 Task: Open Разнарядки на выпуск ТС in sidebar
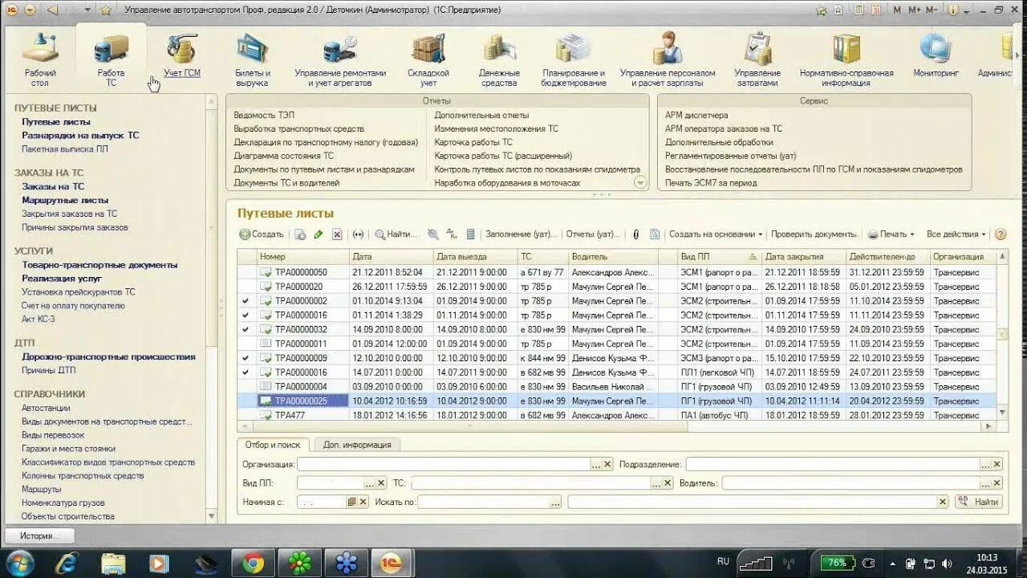tap(80, 136)
